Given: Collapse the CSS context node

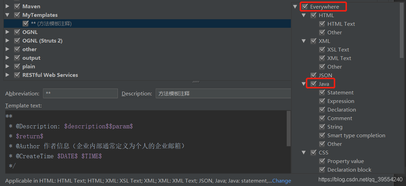Looking at the screenshot, I should coord(304,152).
